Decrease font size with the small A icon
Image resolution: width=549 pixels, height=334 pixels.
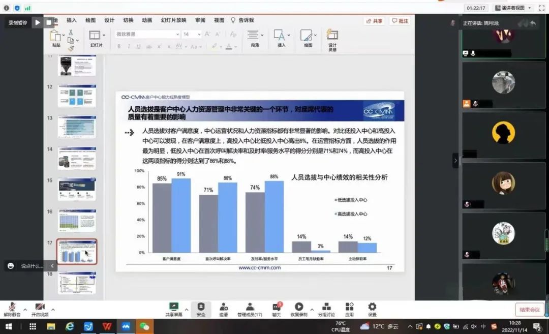pyautogui.click(x=218, y=34)
